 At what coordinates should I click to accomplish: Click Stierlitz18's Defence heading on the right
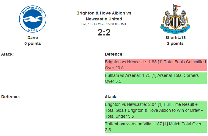114,54
